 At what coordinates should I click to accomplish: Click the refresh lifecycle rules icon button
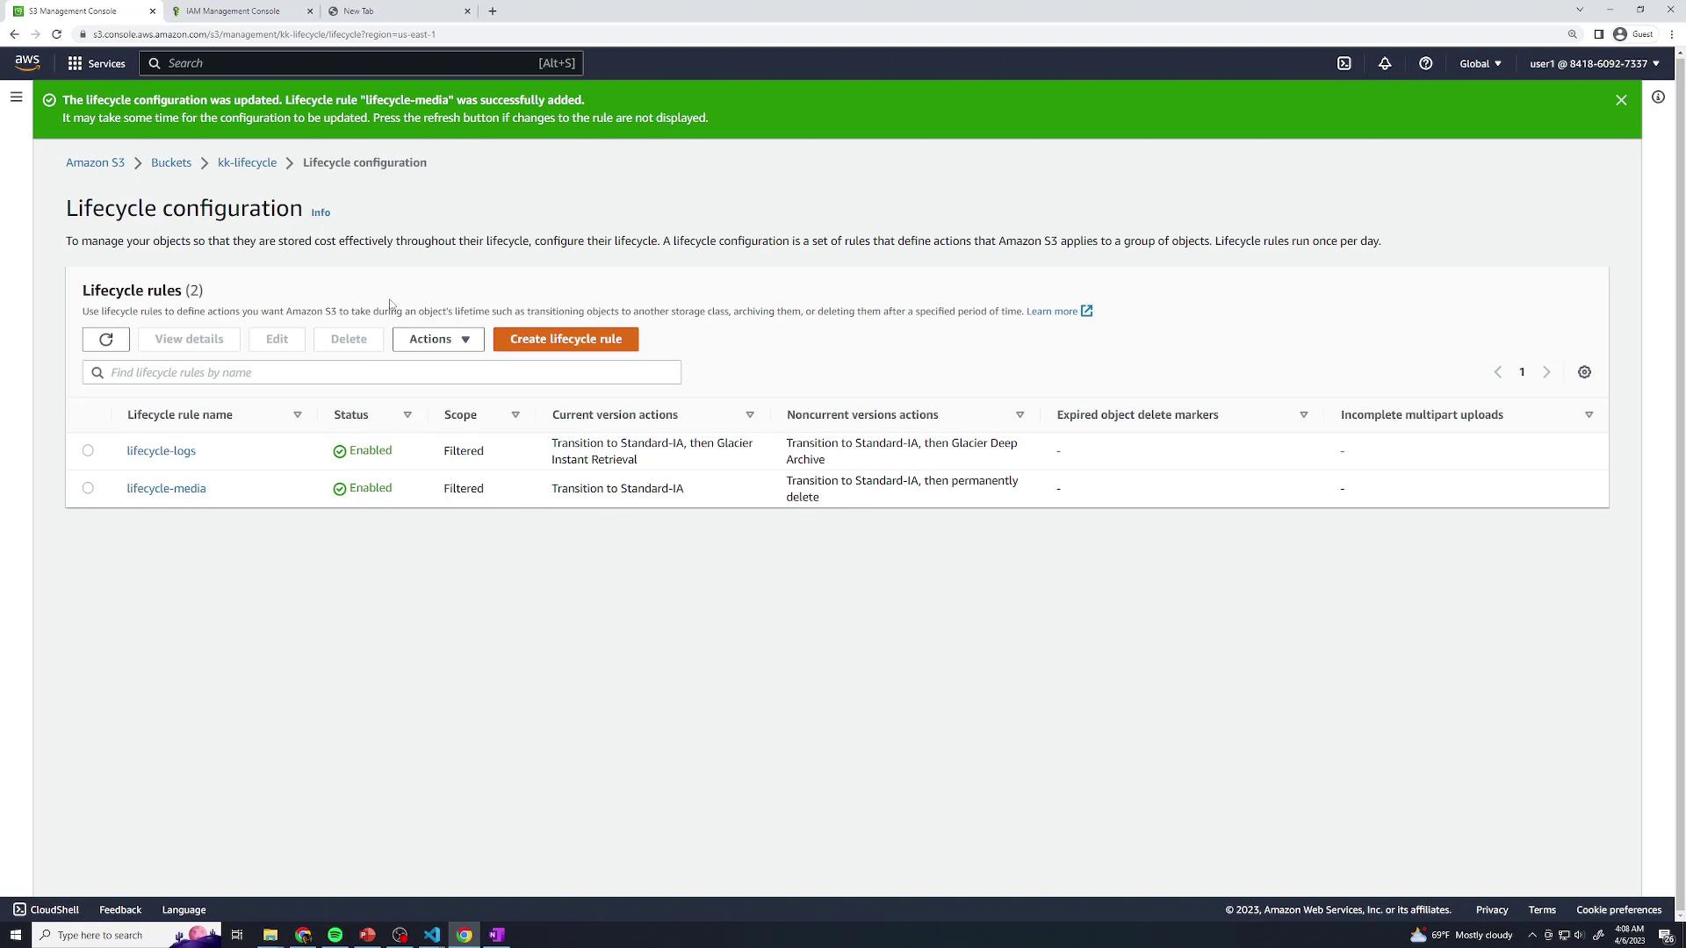tap(106, 340)
